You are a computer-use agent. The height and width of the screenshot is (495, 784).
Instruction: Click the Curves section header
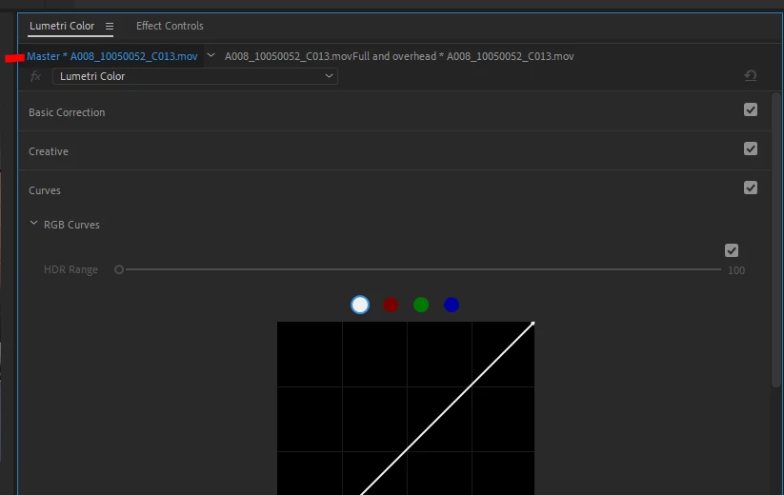45,190
